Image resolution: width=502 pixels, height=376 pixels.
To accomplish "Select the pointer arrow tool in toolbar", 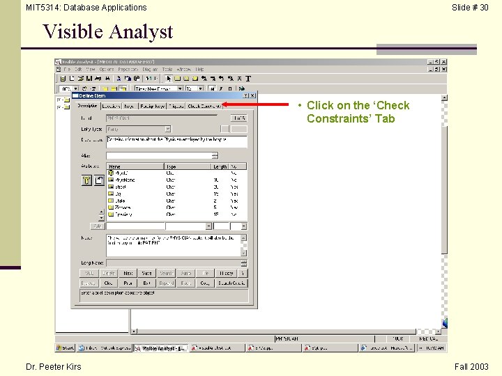I will point(169,78).
